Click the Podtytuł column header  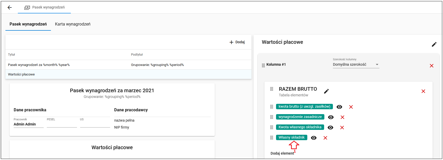[137, 55]
